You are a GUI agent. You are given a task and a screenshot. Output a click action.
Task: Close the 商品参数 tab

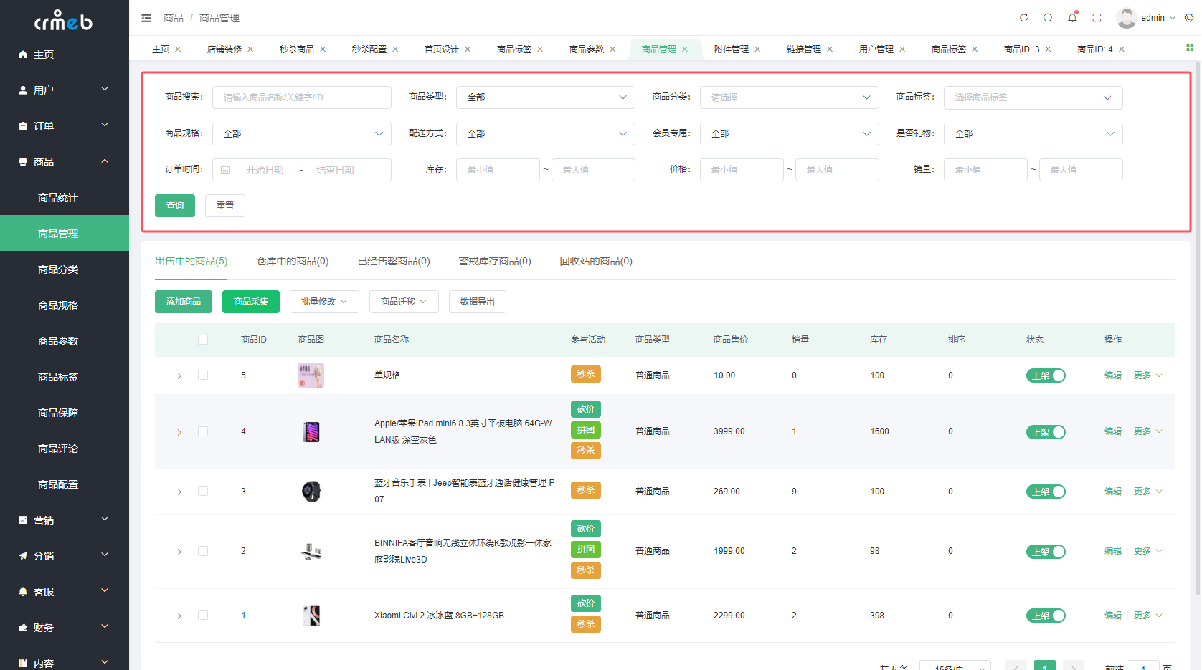coord(612,49)
